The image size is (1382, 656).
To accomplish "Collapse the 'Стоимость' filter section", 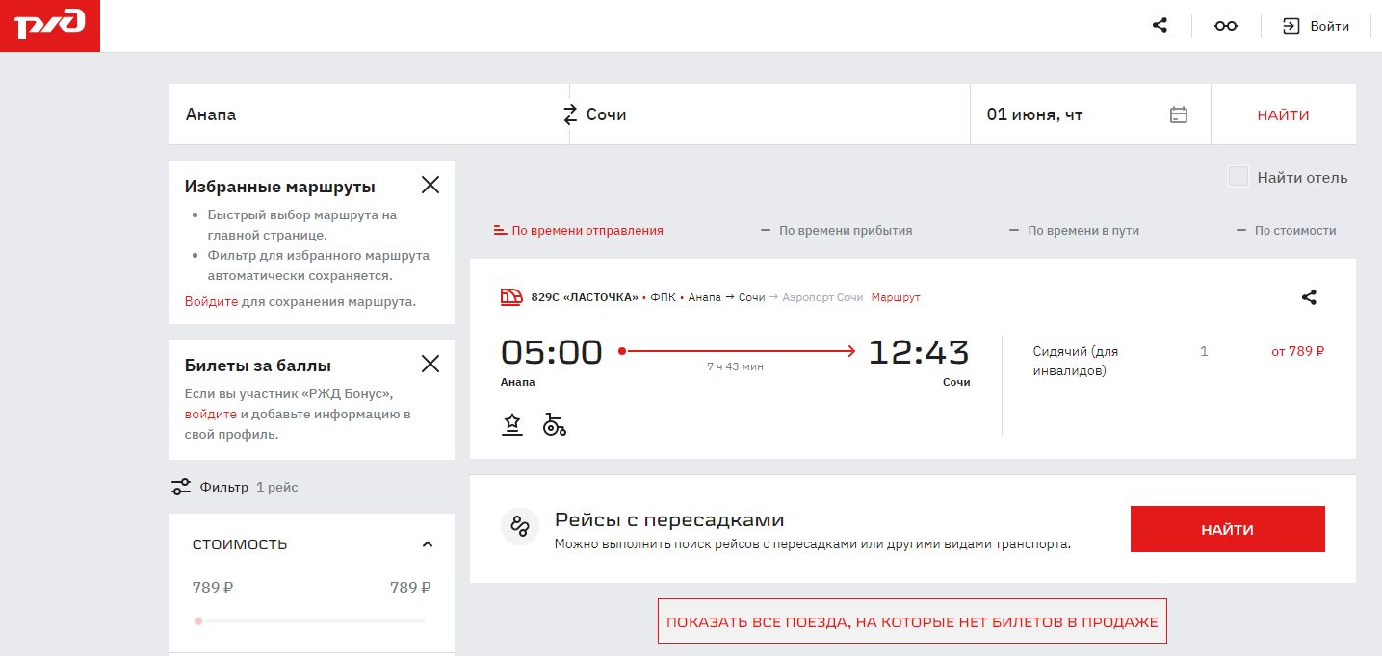I will [x=428, y=544].
